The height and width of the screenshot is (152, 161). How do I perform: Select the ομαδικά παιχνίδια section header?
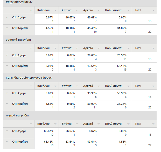80,40
